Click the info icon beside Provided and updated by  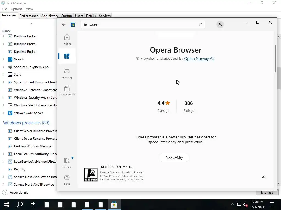point(137,59)
